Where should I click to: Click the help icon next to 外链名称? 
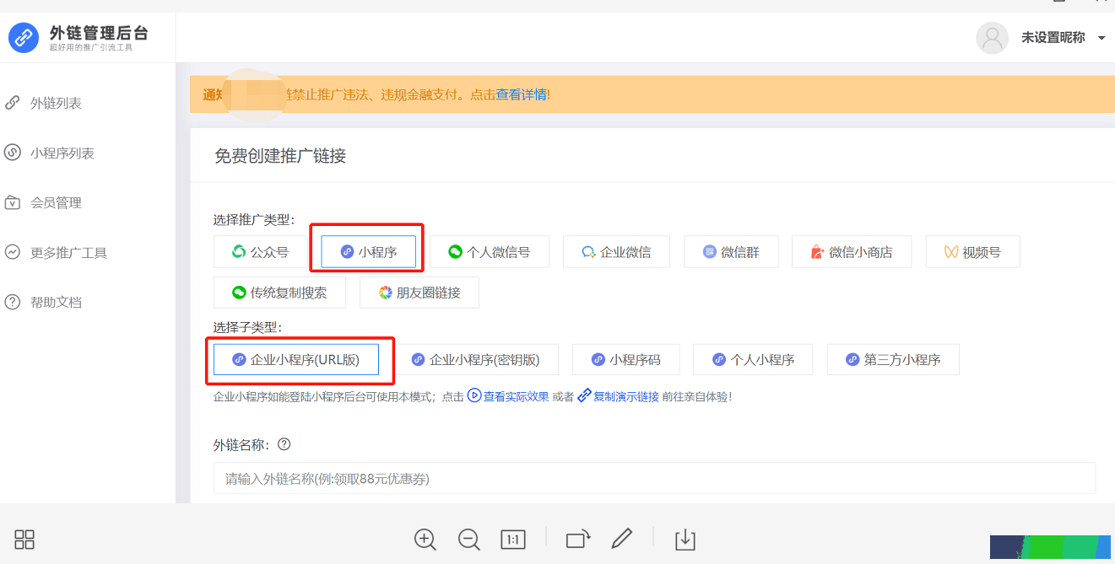pos(284,444)
